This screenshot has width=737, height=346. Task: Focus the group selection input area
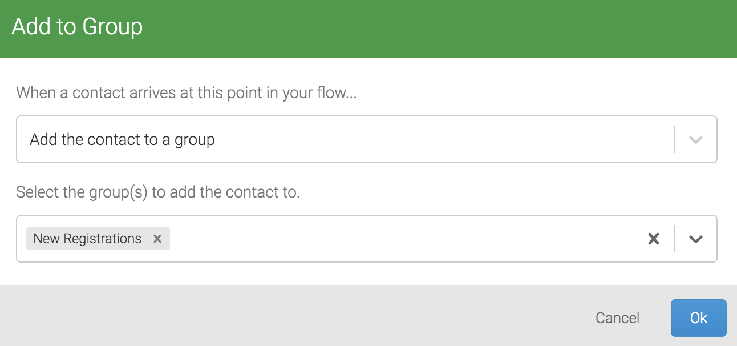click(x=399, y=239)
